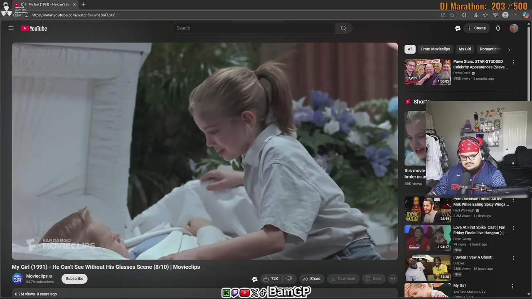Image resolution: width=532 pixels, height=299 pixels.
Task: Subscribe to Movieclips
Action: point(74,279)
